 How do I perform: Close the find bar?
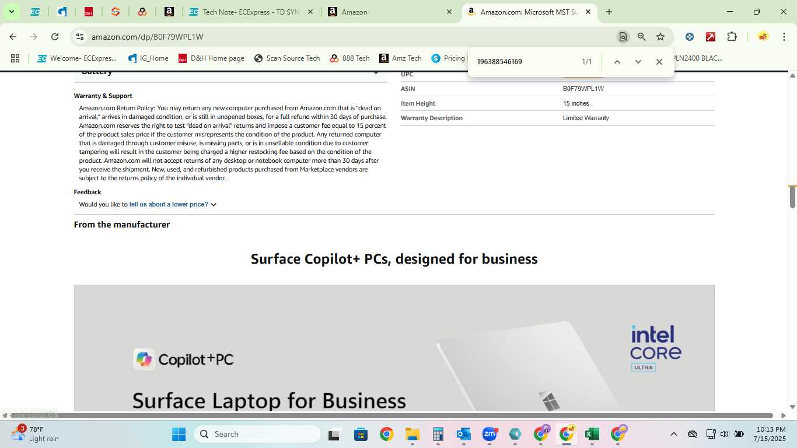click(659, 62)
